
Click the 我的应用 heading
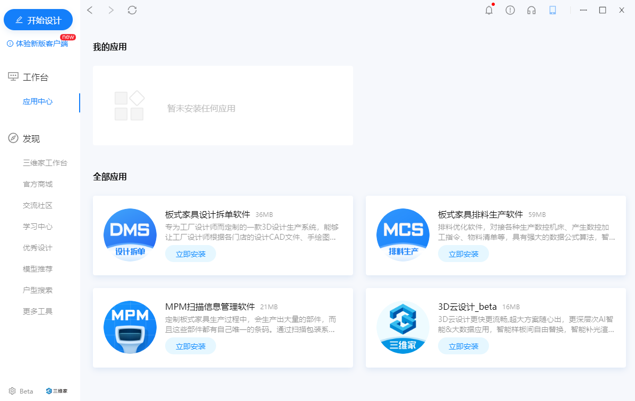coord(110,47)
